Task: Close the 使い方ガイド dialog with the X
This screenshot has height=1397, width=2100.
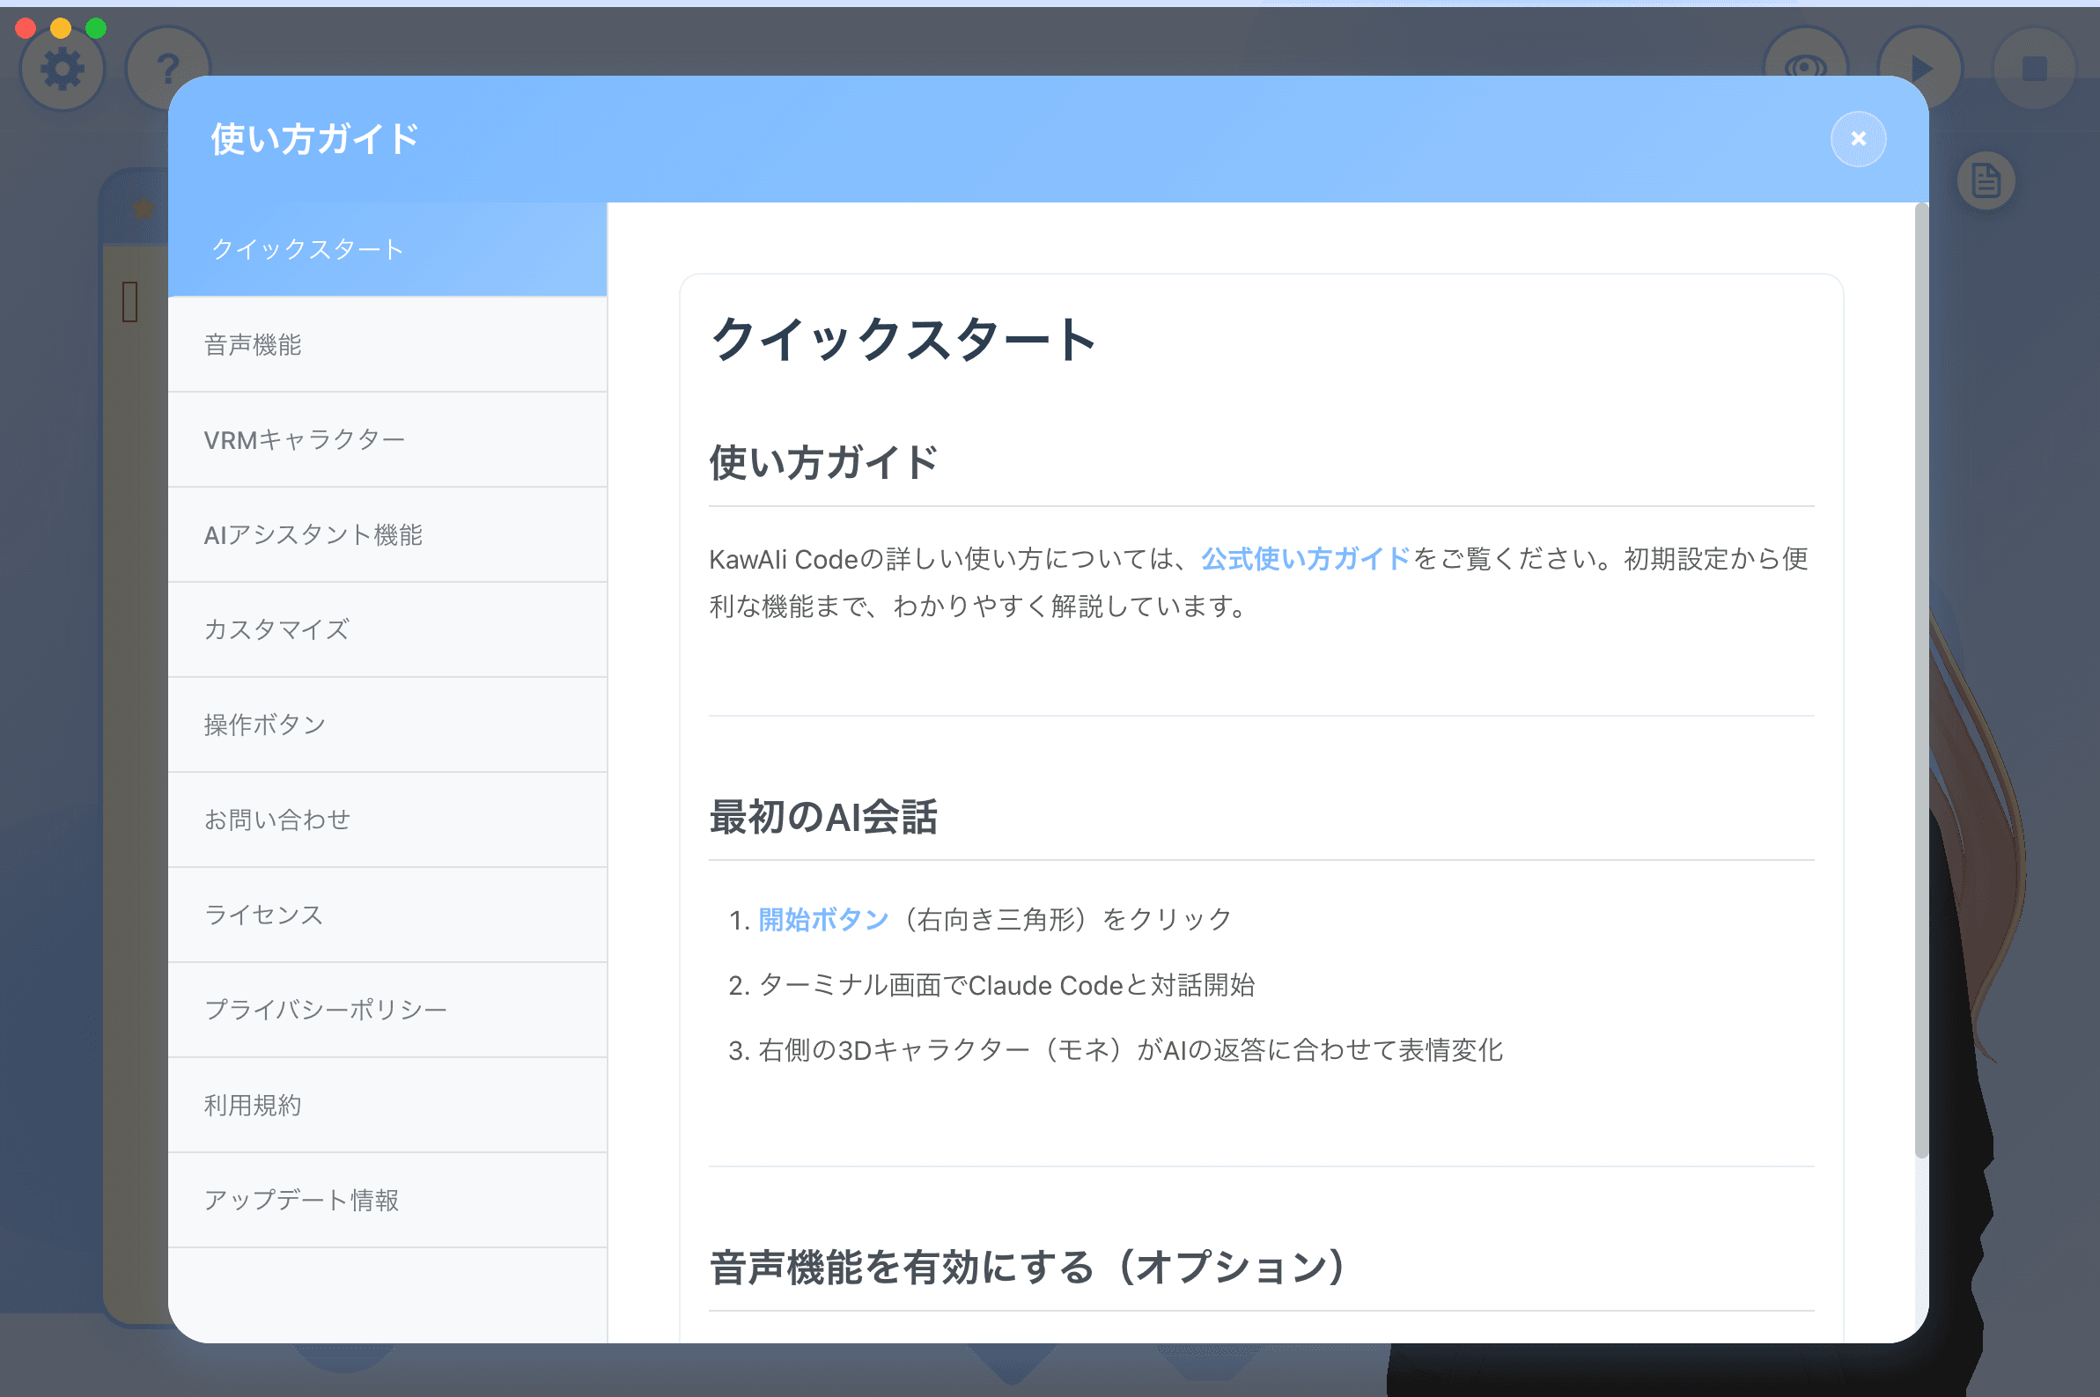Action: pos(1860,138)
